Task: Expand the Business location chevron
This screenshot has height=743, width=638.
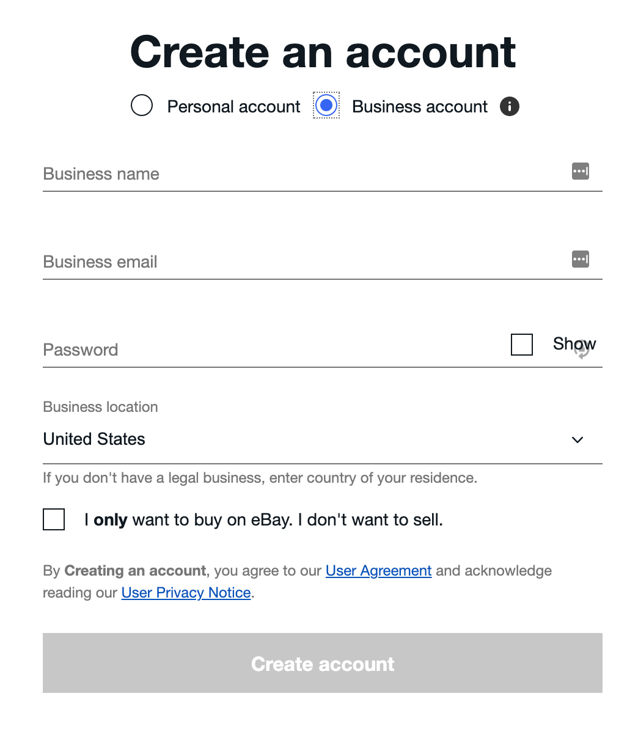Action: tap(577, 440)
